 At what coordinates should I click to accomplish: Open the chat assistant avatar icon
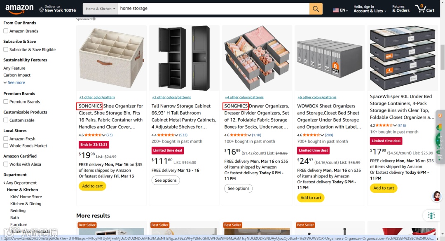click(x=437, y=196)
